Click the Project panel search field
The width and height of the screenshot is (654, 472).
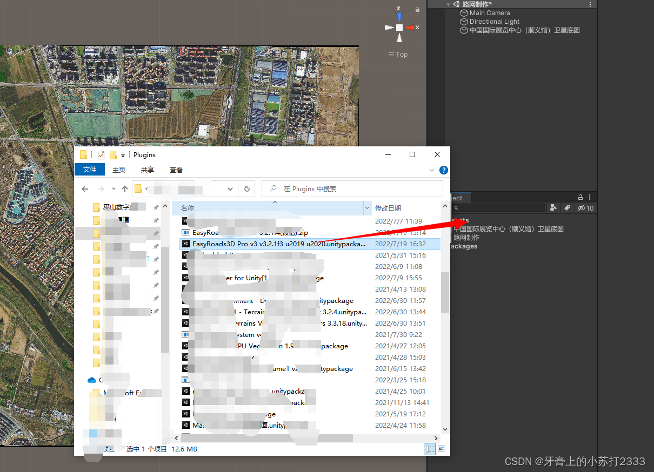pos(499,208)
